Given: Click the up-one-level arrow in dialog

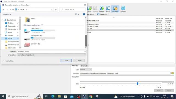Looking at the screenshot, I should pos(13,10).
